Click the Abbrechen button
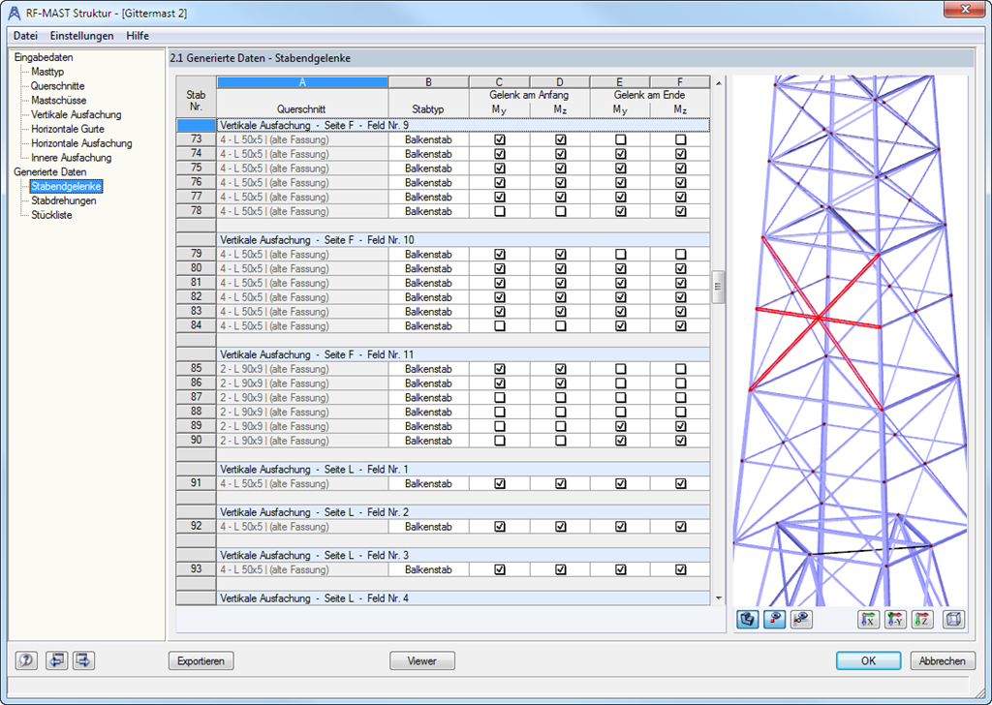Image resolution: width=992 pixels, height=705 pixels. click(942, 660)
